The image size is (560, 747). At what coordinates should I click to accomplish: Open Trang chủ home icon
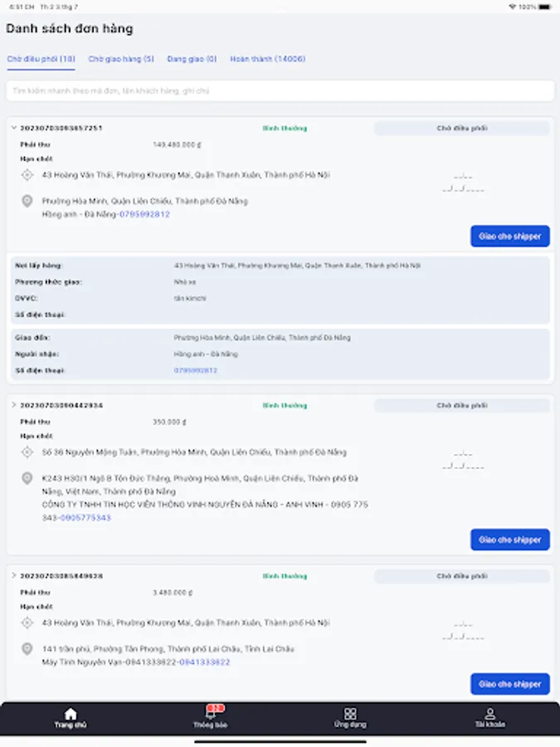71,715
